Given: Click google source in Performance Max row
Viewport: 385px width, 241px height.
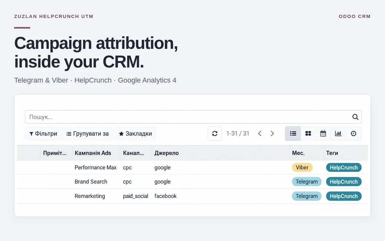Looking at the screenshot, I should [x=162, y=167].
